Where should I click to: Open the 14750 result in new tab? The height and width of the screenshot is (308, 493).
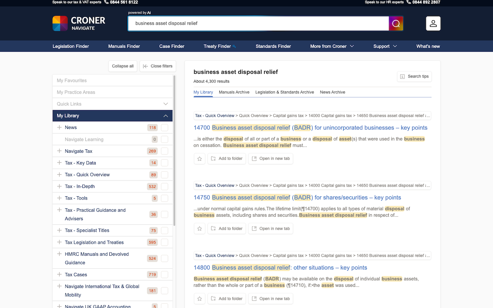[271, 229]
